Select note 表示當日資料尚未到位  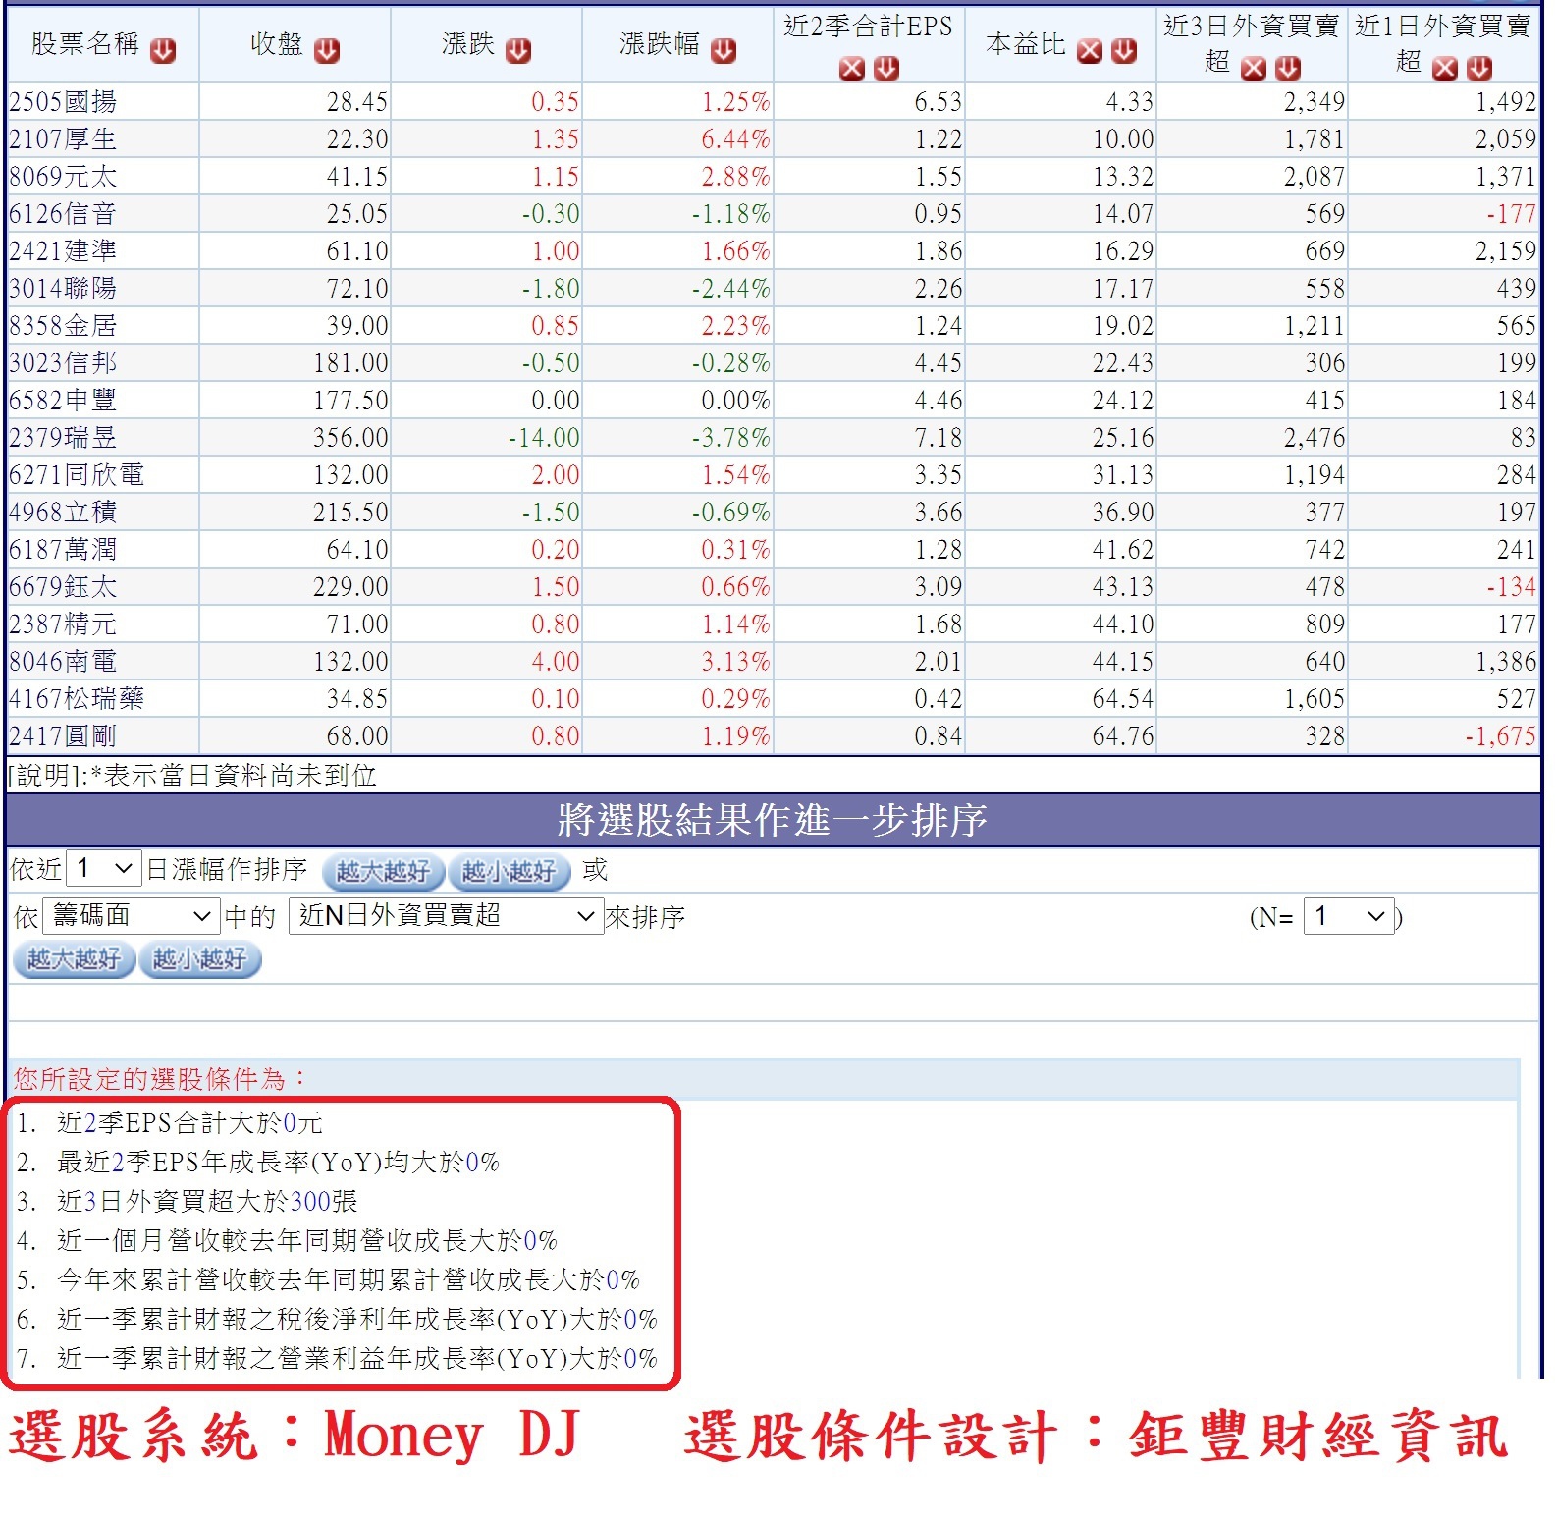pyautogui.click(x=240, y=776)
